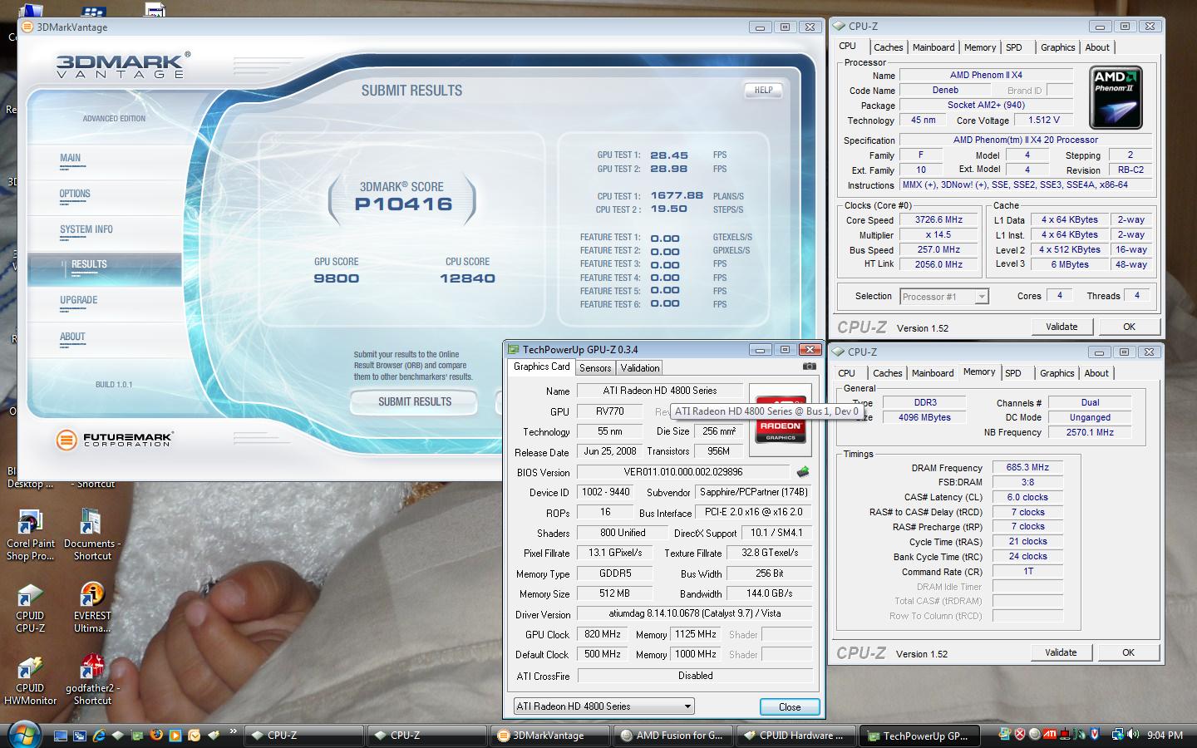Click the SUBMIT RESULTS button
Image resolution: width=1197 pixels, height=748 pixels.
pyautogui.click(x=414, y=402)
